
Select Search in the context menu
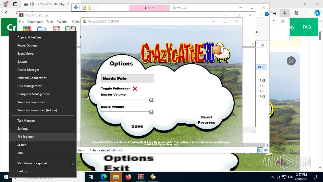(43, 145)
